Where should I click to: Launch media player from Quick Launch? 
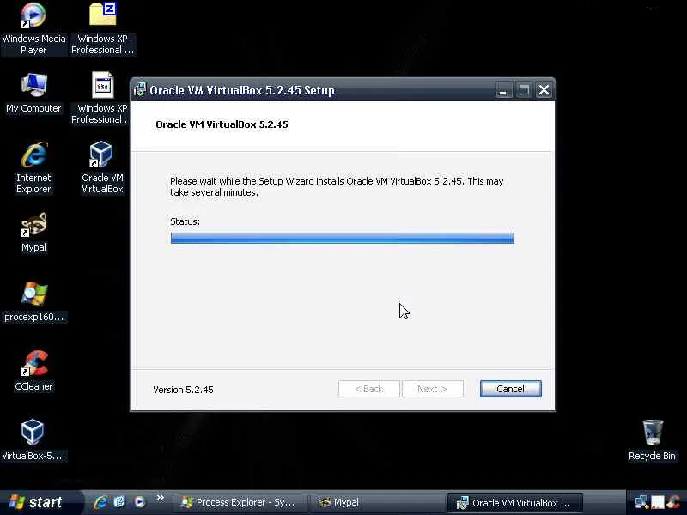(139, 502)
